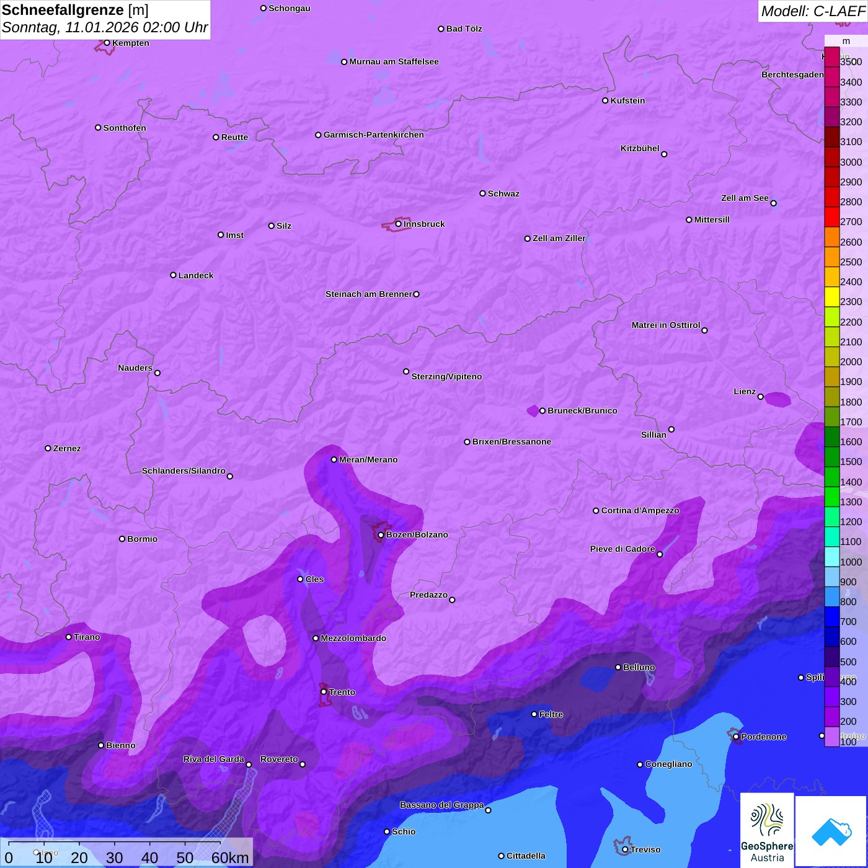This screenshot has width=868, height=868.
Task: Click the 'Garmisch-Partenkirchen' label
Action: tap(374, 135)
